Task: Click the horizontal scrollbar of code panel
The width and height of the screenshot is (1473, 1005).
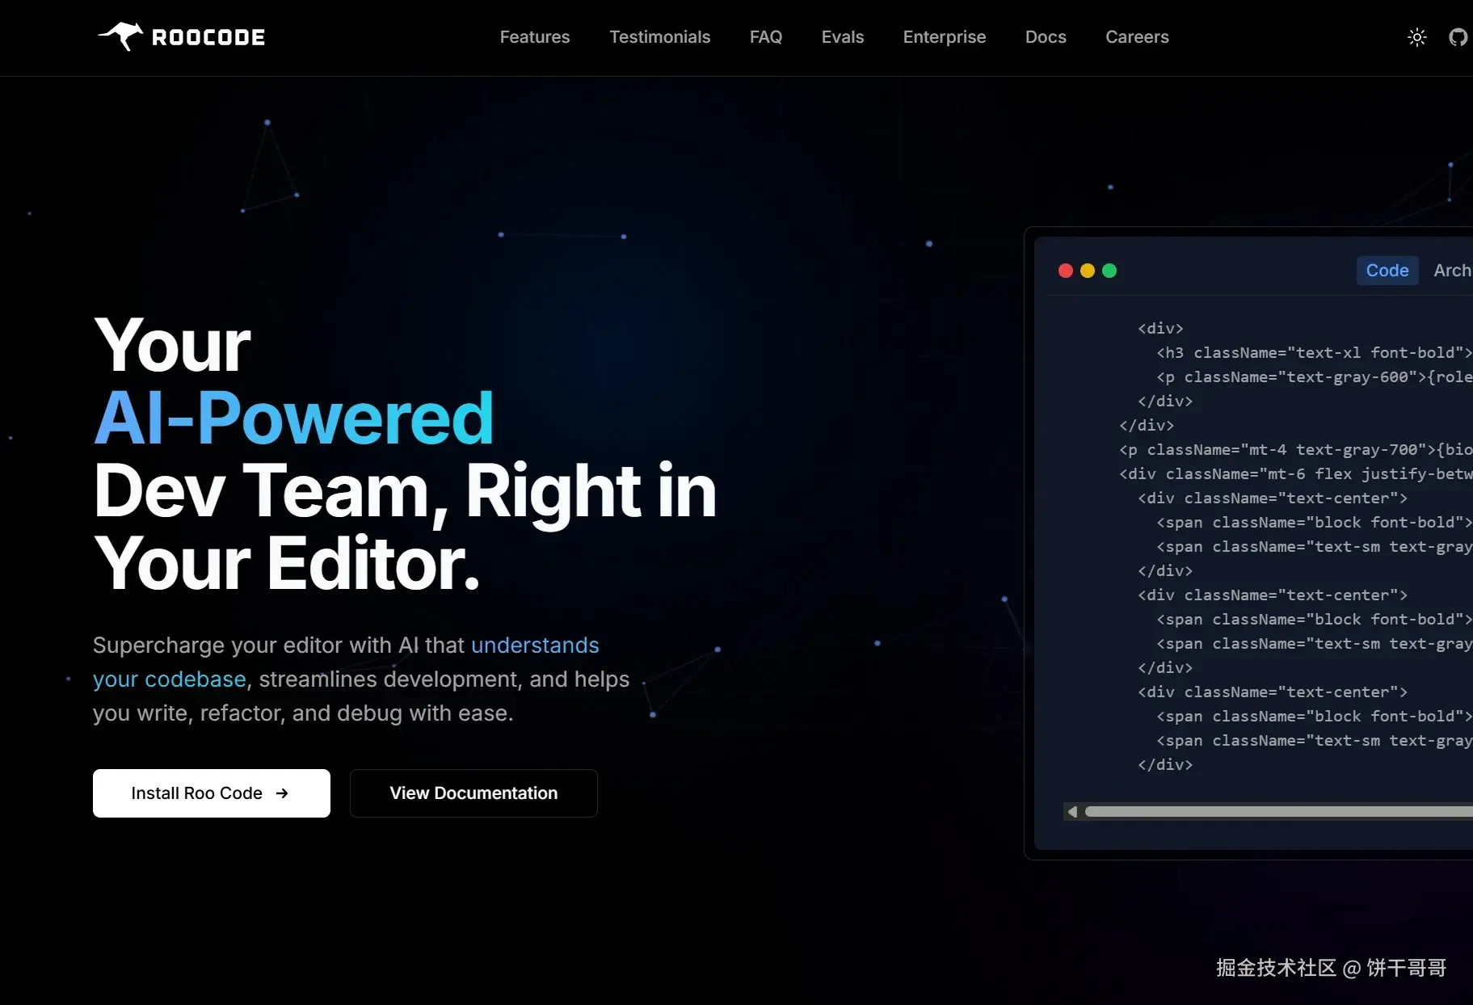Action: pos(1279,812)
